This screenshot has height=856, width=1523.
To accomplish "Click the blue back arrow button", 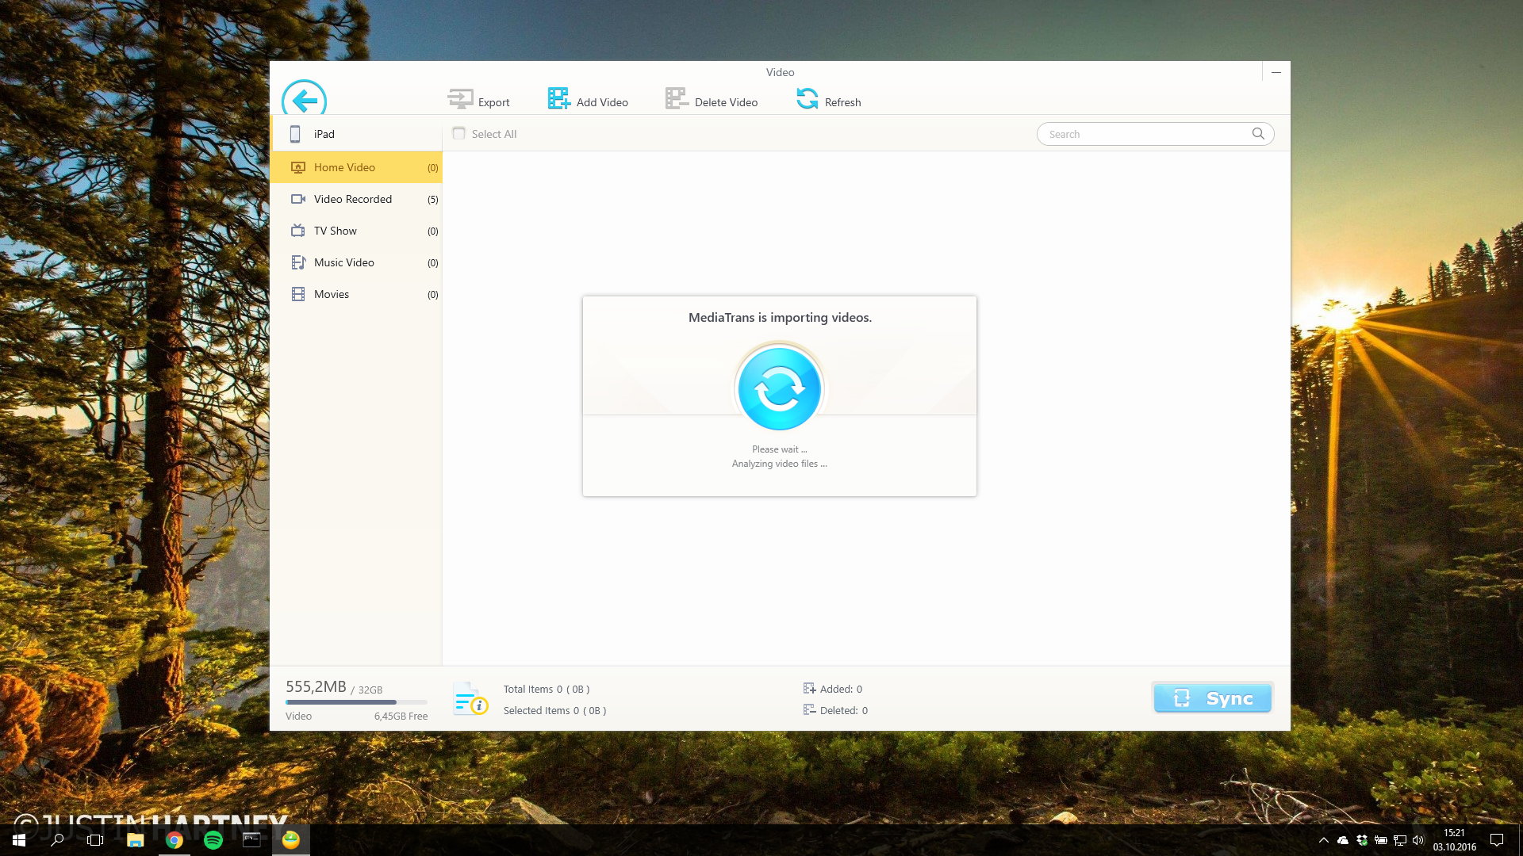I will coord(305,101).
